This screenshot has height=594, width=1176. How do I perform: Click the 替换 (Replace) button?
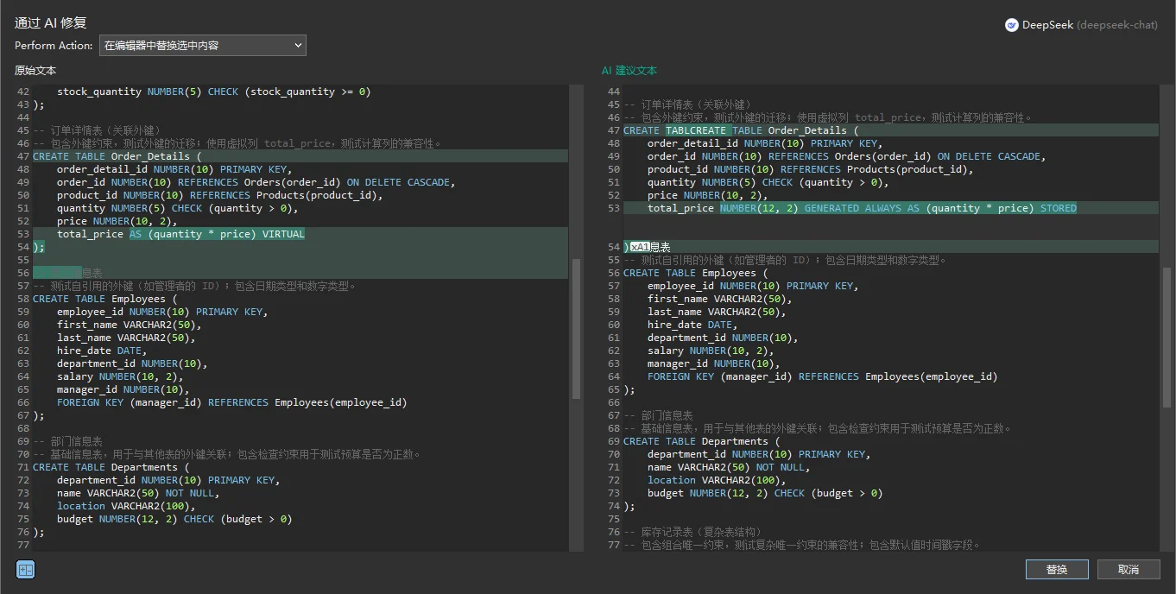[x=1056, y=570]
